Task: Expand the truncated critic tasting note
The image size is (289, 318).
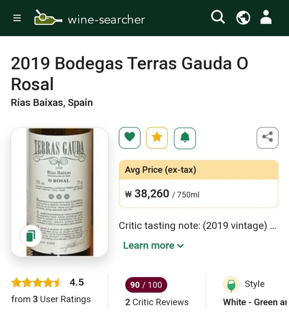Action: [197, 226]
